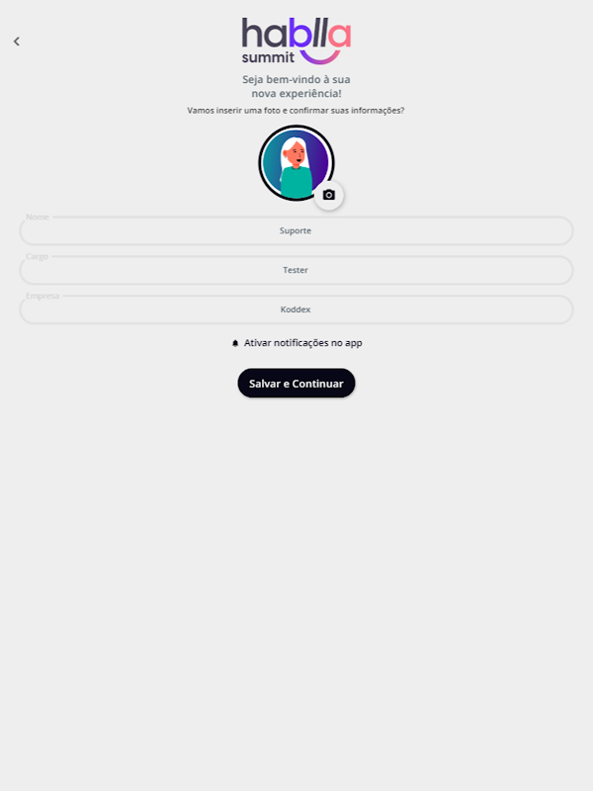Enable Ativar notificações no app

coord(296,343)
